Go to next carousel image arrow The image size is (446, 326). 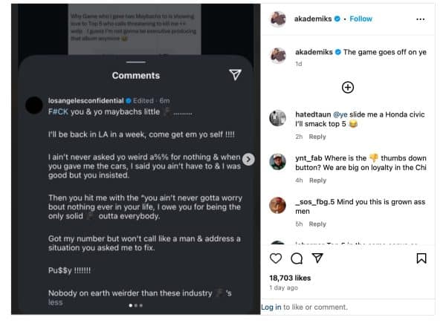249,159
